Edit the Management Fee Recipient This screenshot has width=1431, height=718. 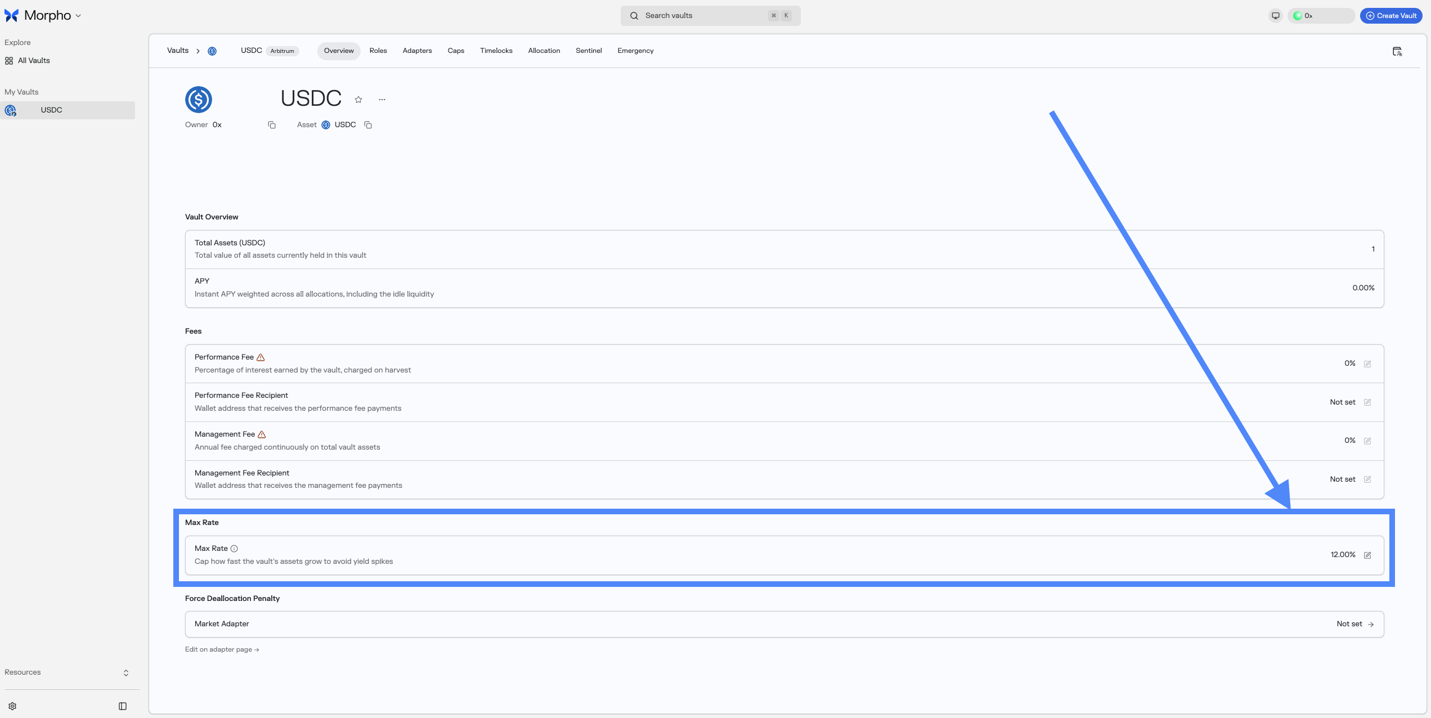coord(1367,479)
